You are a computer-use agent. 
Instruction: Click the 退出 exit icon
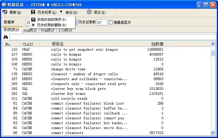pyautogui.click(x=89, y=12)
